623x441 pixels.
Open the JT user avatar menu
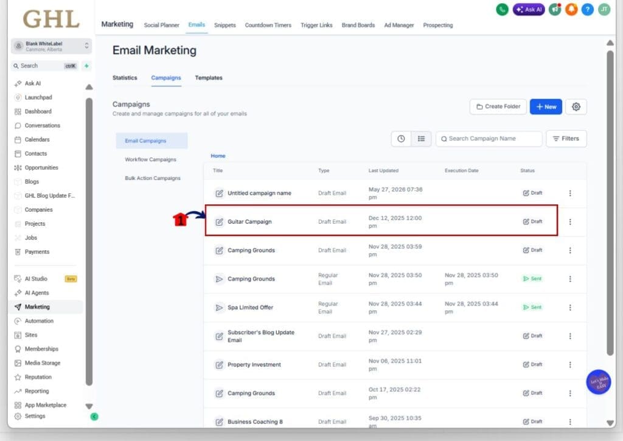point(604,9)
